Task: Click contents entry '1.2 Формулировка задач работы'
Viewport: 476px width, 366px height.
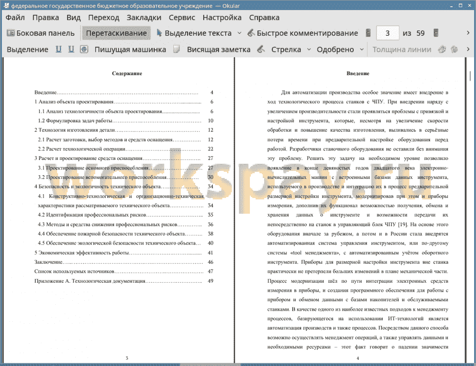Action: [x=126, y=120]
